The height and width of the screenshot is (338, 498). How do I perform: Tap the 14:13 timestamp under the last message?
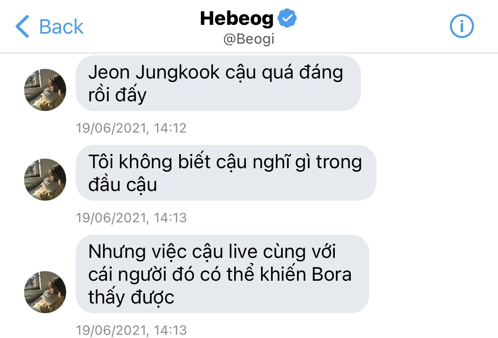tap(132, 330)
